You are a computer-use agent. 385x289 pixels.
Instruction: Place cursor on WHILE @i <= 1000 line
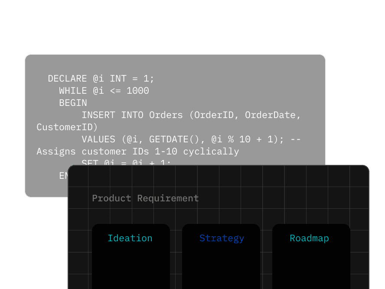click(x=104, y=91)
